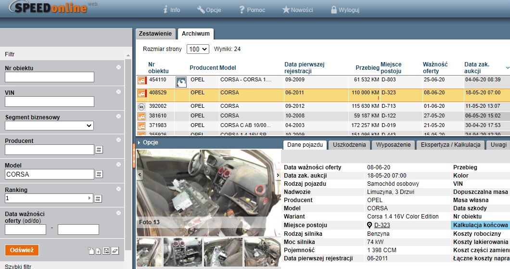
Task: Click the map pin beside D-323
Action: point(370,225)
